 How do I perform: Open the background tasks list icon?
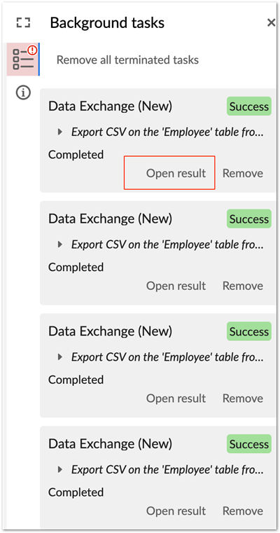[x=23, y=59]
